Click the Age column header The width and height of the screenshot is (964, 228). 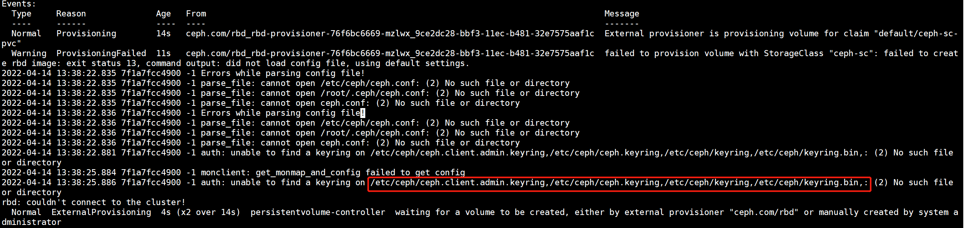coord(163,14)
